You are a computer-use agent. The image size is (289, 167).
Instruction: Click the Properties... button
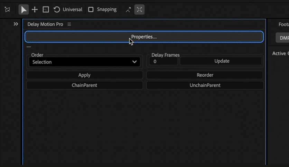144,37
